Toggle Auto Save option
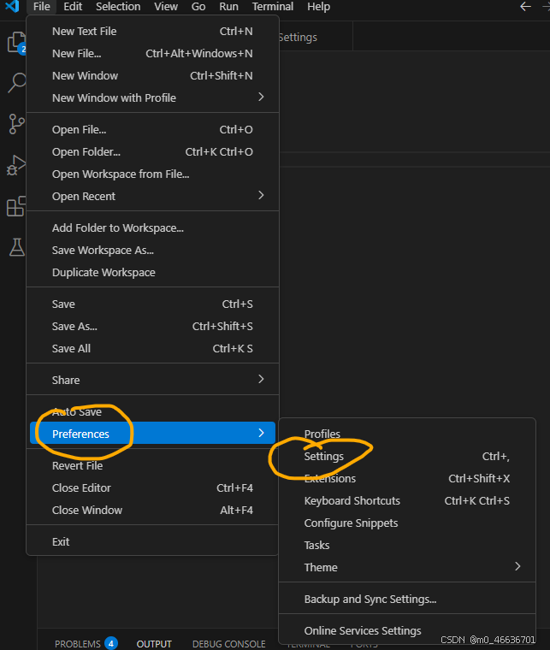 point(152,411)
